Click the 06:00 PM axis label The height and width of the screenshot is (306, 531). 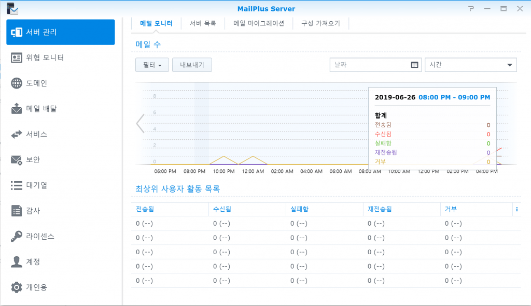click(x=165, y=171)
